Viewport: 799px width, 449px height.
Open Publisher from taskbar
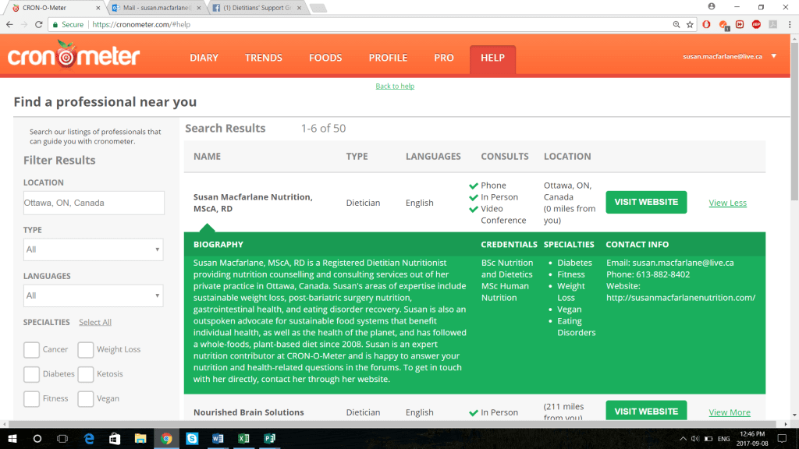pyautogui.click(x=269, y=438)
